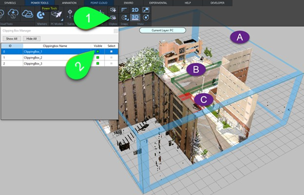
Task: Check the Select box for ClippingBox_3
Action: [112, 63]
